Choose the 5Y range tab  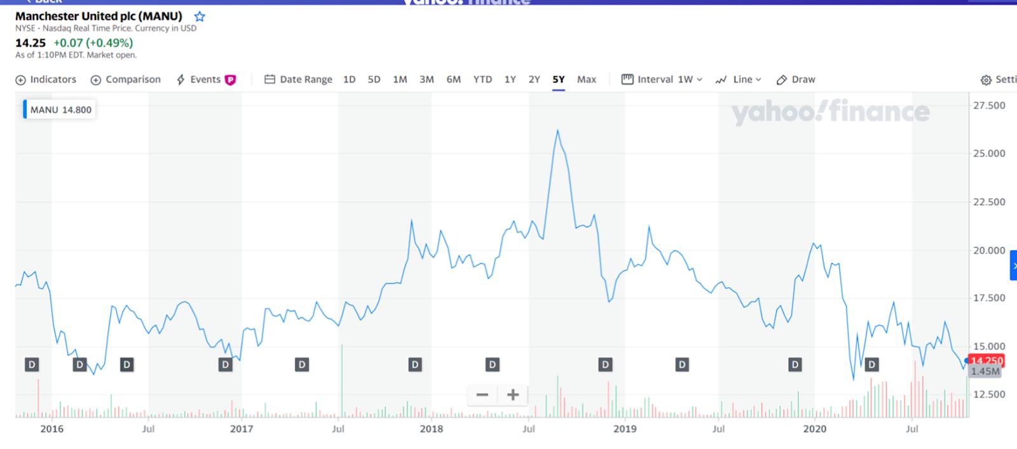coord(558,79)
